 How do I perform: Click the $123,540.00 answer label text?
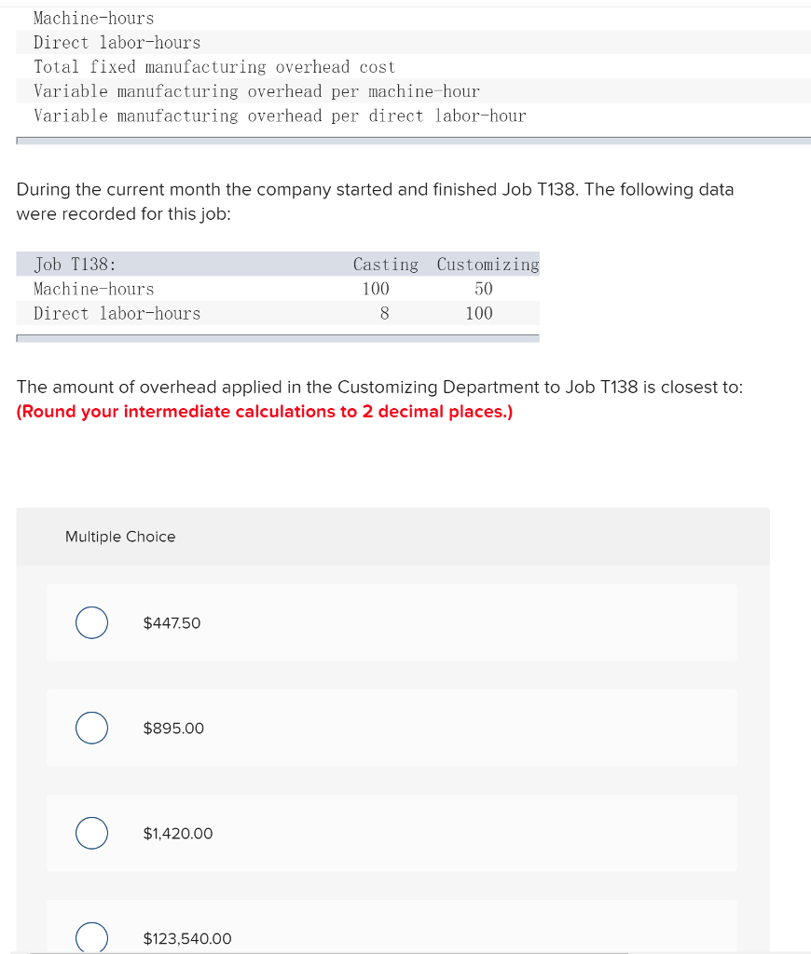(186, 938)
